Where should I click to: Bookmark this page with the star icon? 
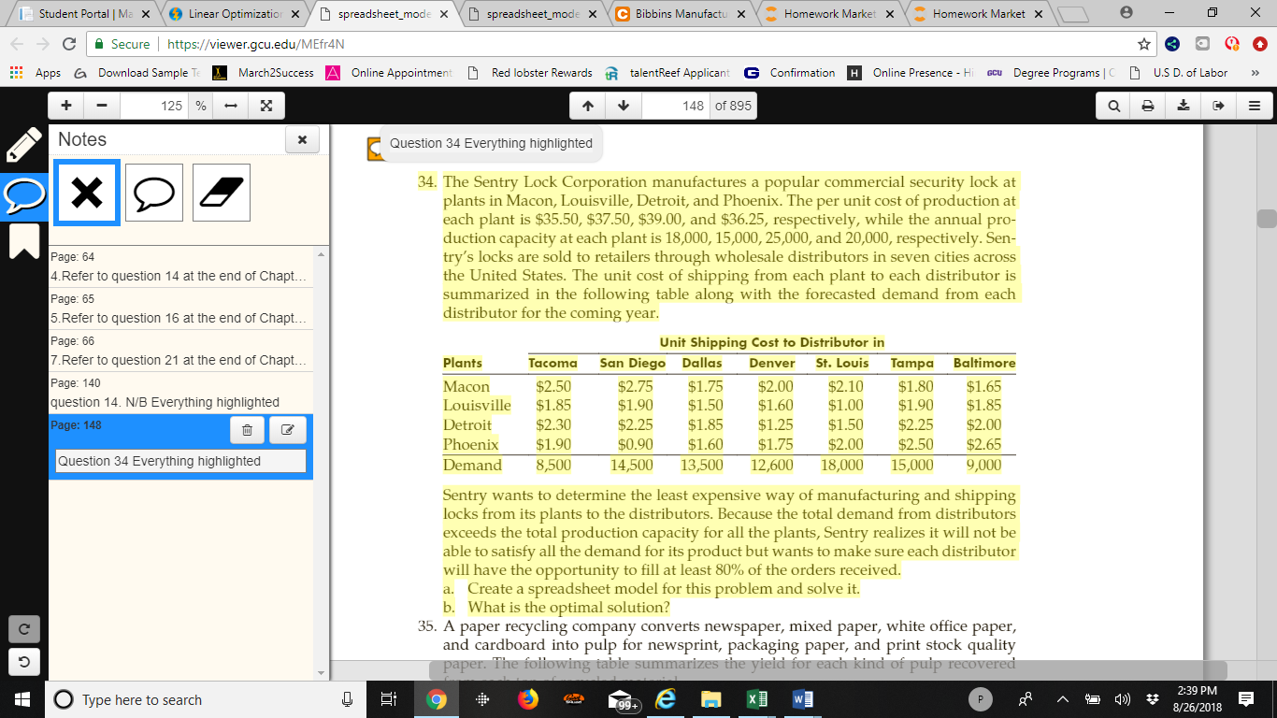pos(1143,44)
